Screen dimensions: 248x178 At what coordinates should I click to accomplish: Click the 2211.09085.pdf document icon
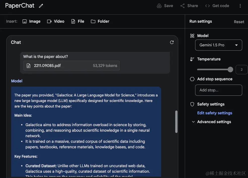(28, 66)
